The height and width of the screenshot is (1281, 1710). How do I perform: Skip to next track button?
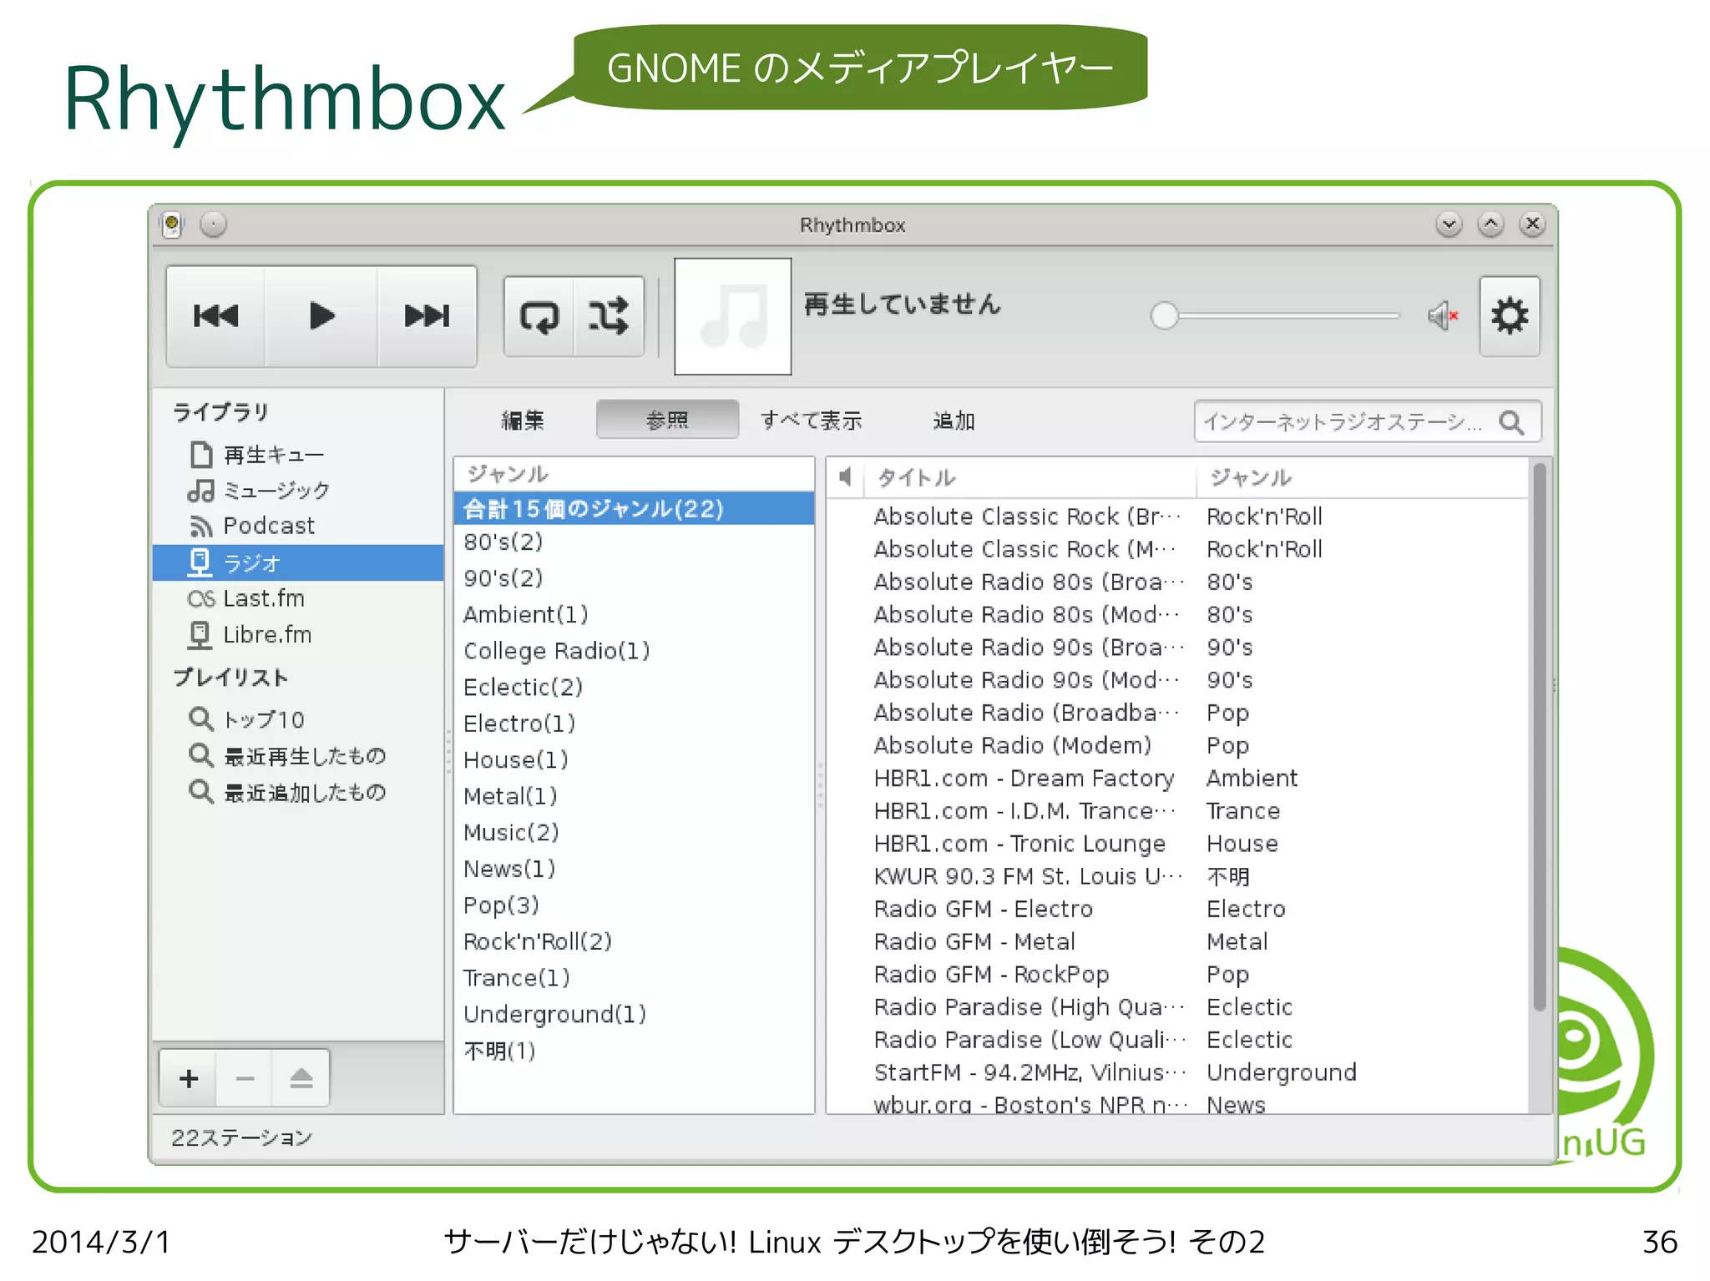point(427,316)
